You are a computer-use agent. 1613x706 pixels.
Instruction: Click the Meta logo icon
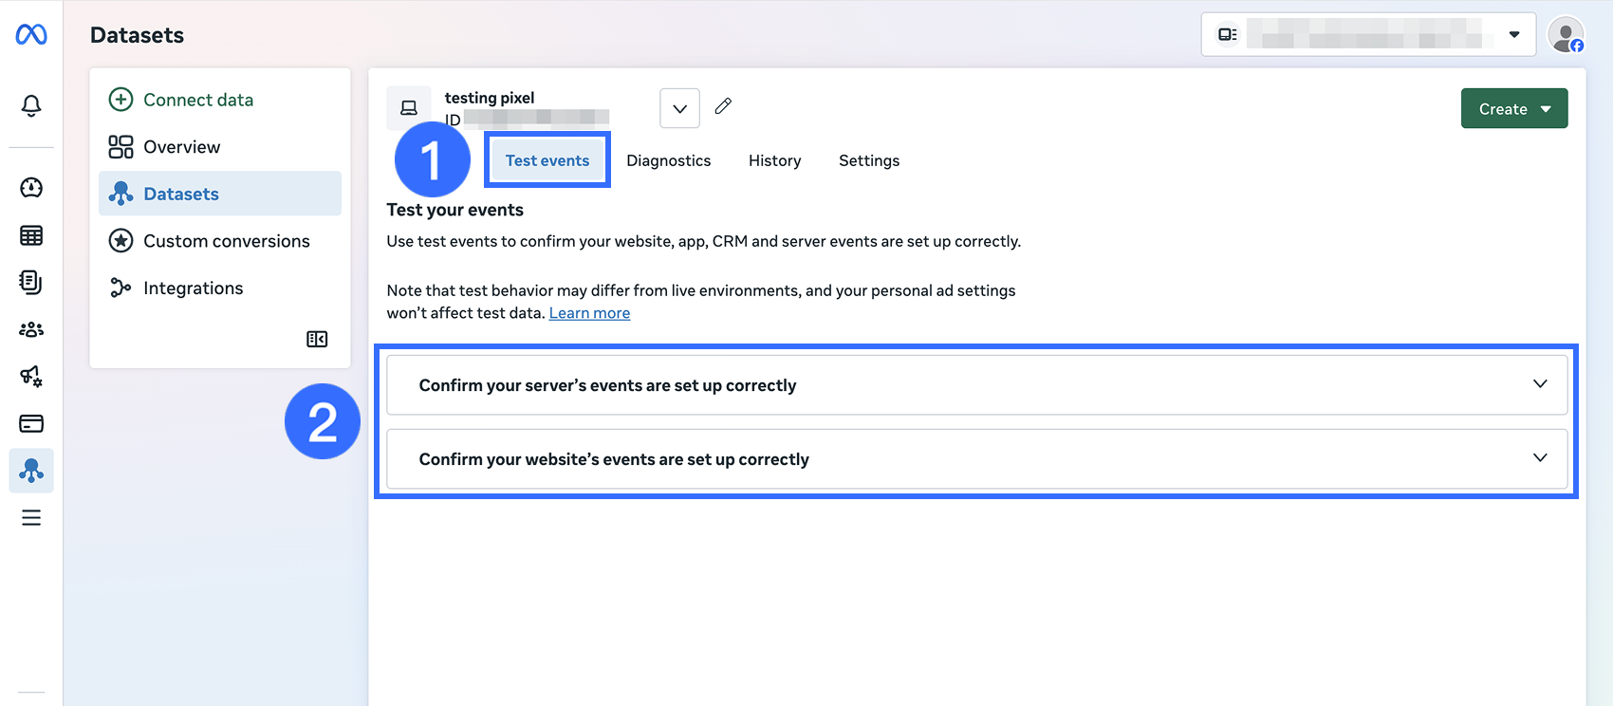coord(31,34)
